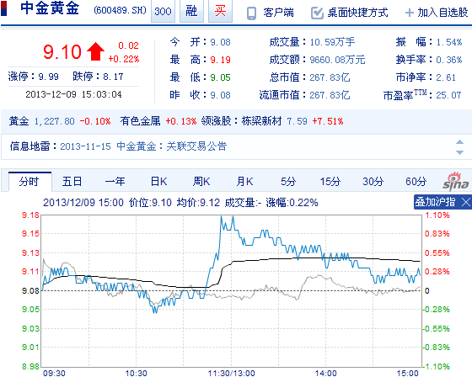Click the 11:30/13:00 axis label
The image size is (472, 377).
pyautogui.click(x=232, y=373)
